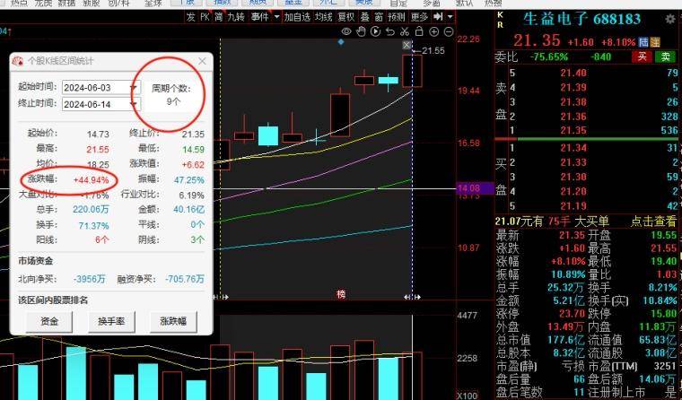
Task: Click buy level 1 price 21.34
Action: click(x=573, y=148)
